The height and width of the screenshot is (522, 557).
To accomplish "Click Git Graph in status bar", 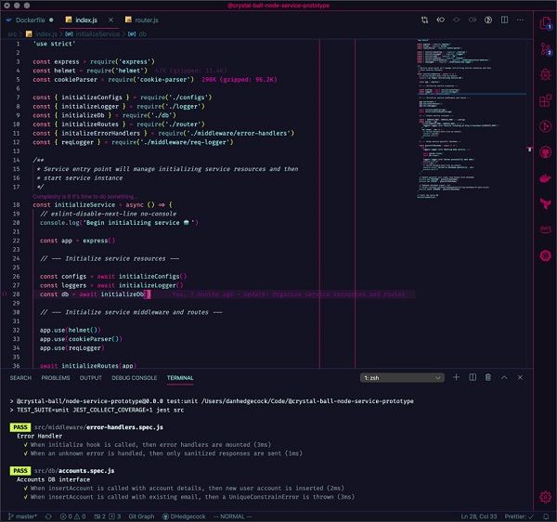I will (x=142, y=515).
